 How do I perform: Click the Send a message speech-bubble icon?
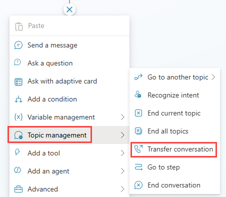point(18,45)
